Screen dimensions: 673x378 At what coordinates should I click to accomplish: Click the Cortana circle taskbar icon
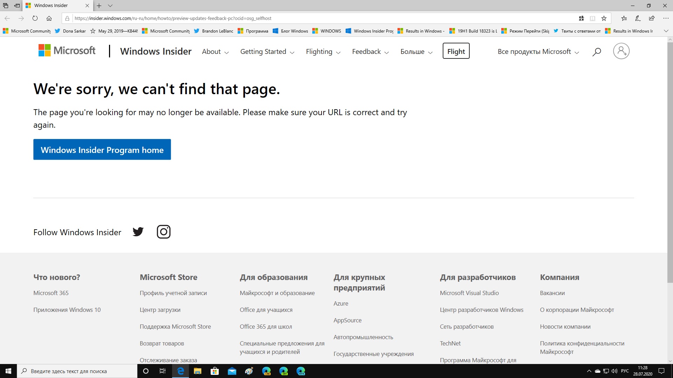click(x=146, y=371)
